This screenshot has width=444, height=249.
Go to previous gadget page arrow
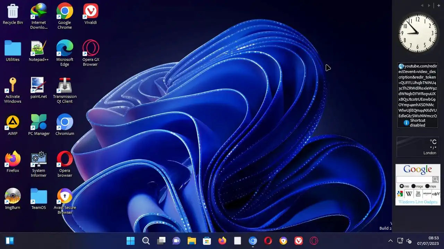pos(422,6)
